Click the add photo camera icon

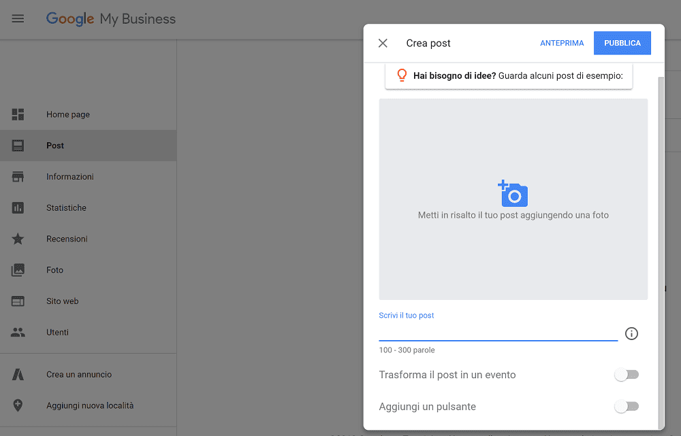pos(513,193)
